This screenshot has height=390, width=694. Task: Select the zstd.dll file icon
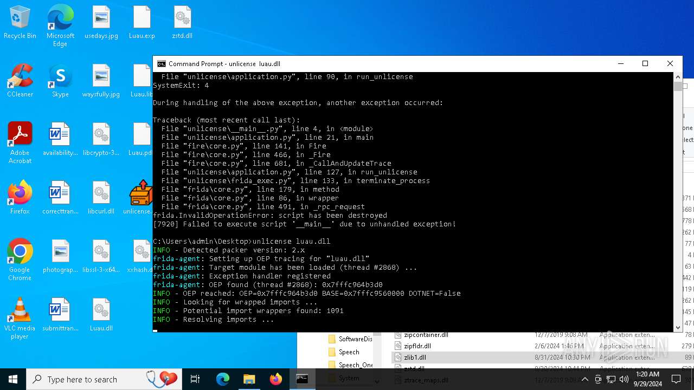pyautogui.click(x=182, y=23)
